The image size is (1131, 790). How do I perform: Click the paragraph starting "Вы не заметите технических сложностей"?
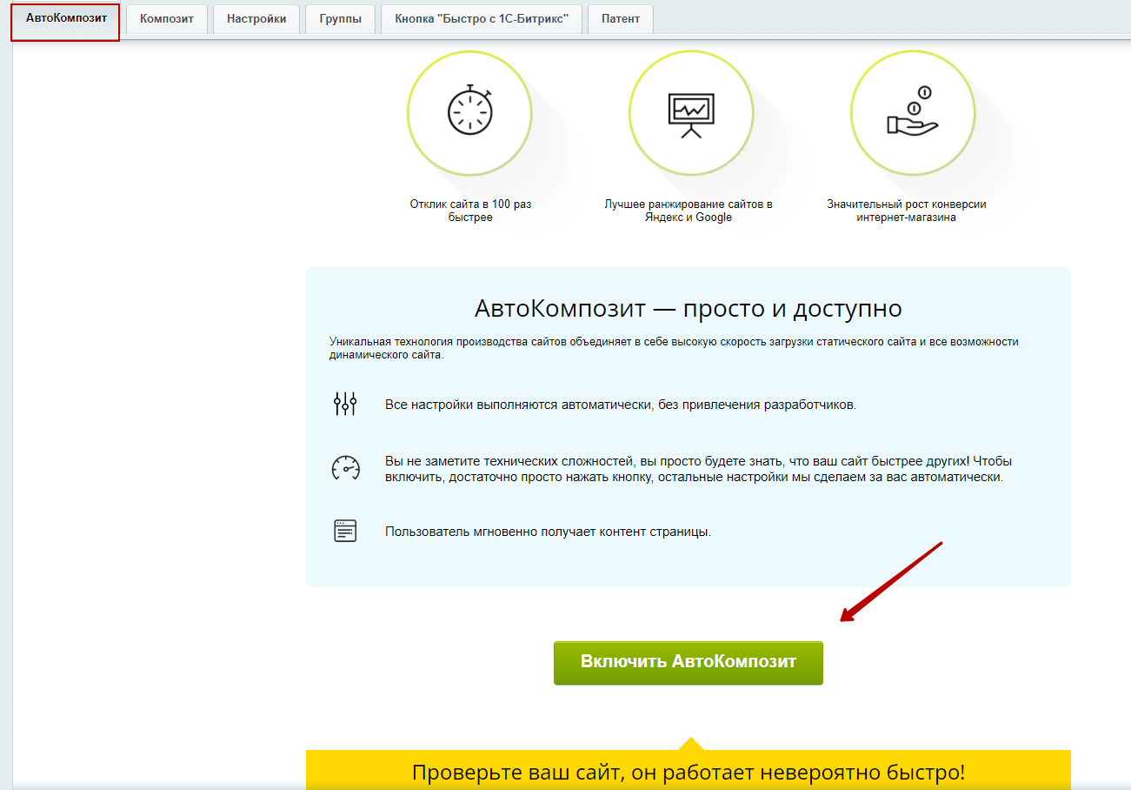pyautogui.click(x=698, y=469)
